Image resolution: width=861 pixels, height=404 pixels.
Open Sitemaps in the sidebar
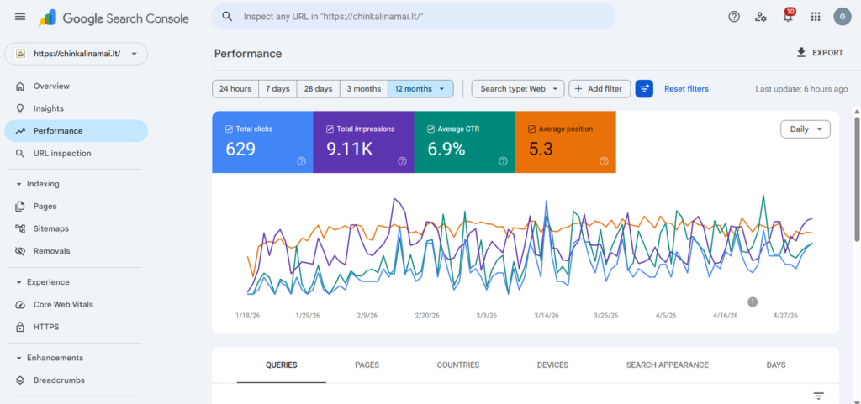point(77,228)
